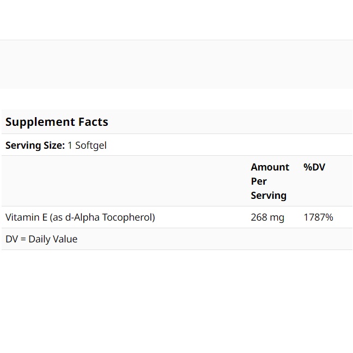Click the word Serving in column header
The image size is (353, 353).
click(x=269, y=196)
